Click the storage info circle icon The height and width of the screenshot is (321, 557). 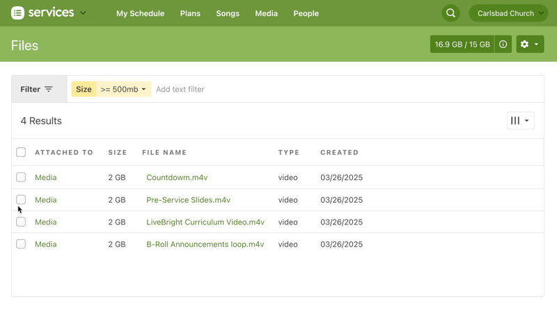pos(503,44)
